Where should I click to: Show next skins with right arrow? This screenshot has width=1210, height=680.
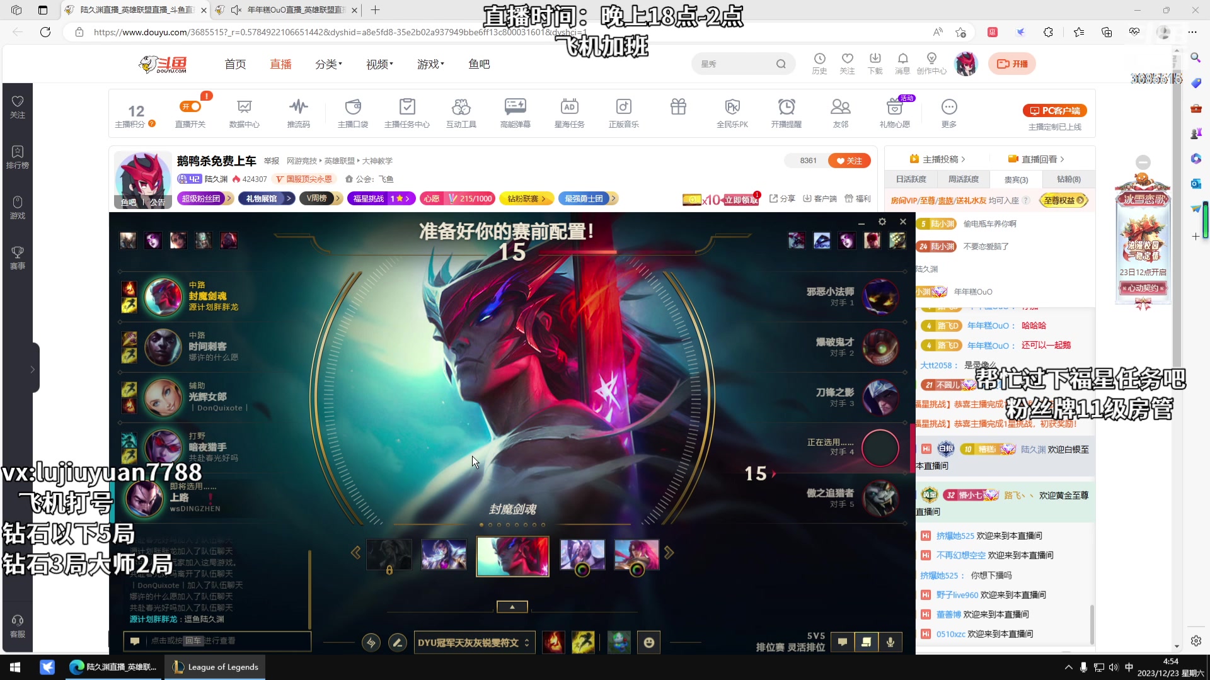coord(669,553)
